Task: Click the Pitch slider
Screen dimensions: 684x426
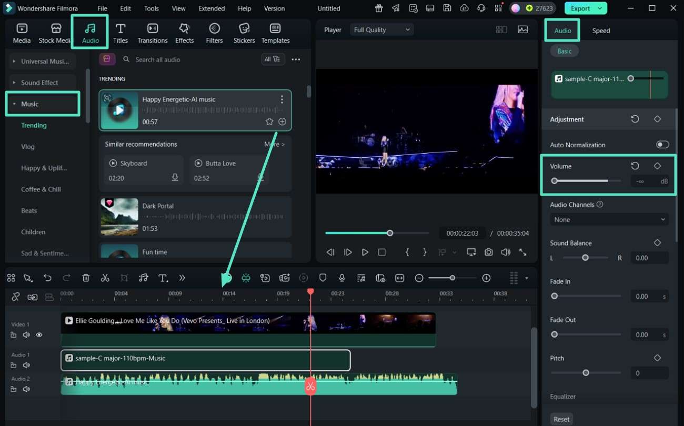Action: pos(586,373)
